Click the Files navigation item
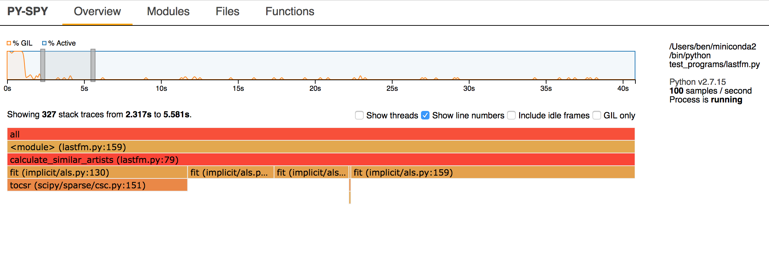Image resolution: width=769 pixels, height=253 pixels. (x=227, y=11)
